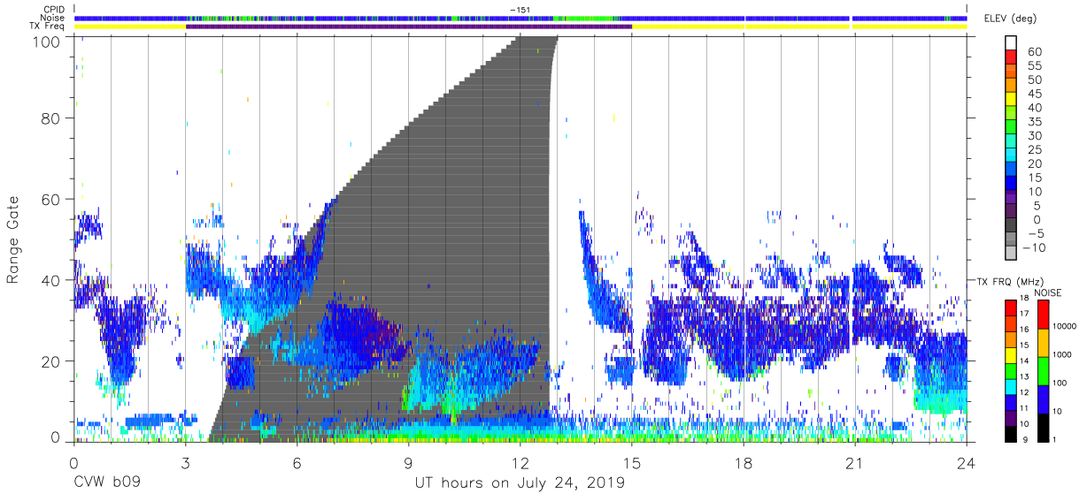Click the 'NOISE' legend title
Image resolution: width=1087 pixels, height=501 pixels.
[x=1046, y=292]
